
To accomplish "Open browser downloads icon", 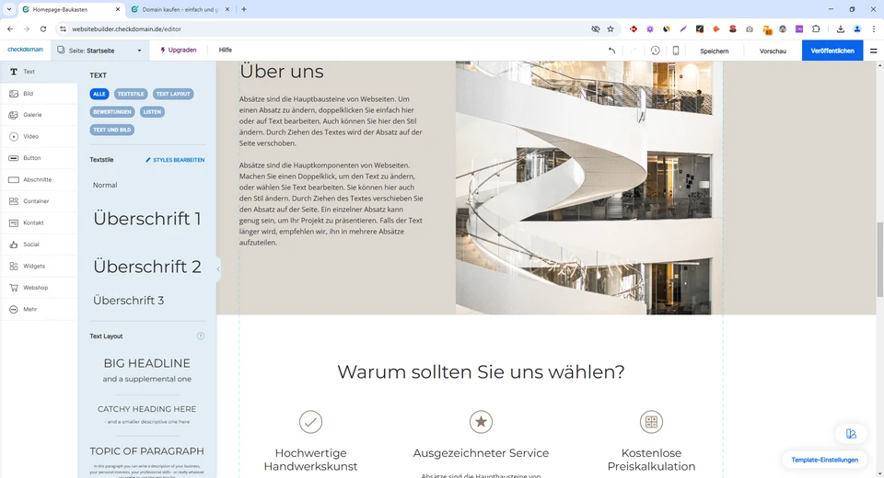I will [840, 28].
